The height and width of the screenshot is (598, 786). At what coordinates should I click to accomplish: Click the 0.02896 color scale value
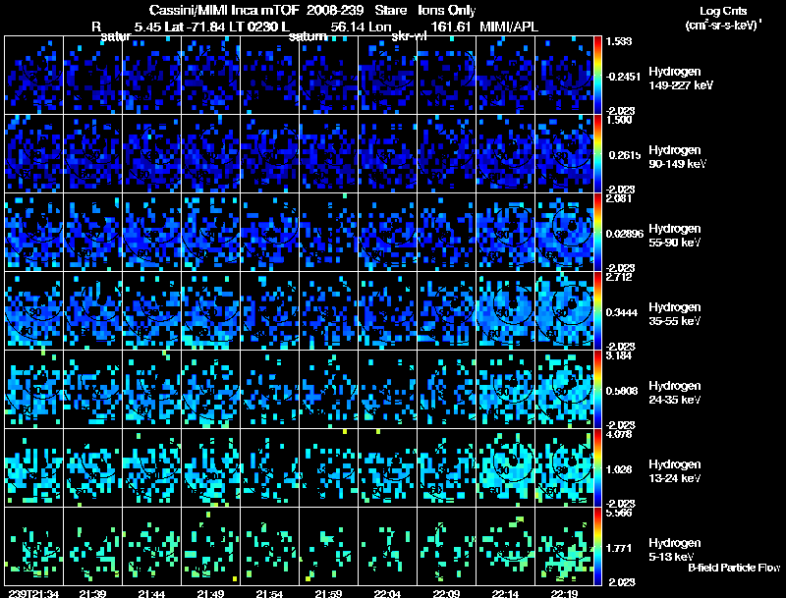[625, 234]
